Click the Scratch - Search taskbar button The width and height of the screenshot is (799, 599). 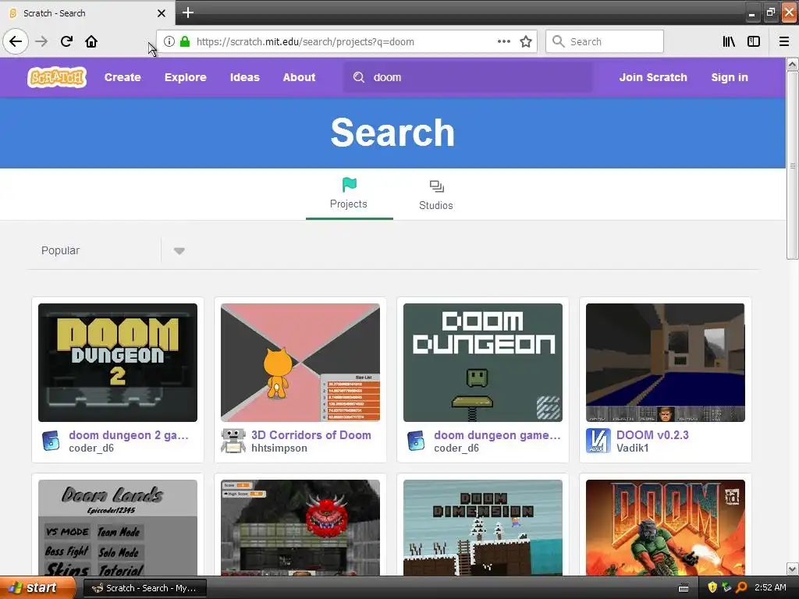144,588
